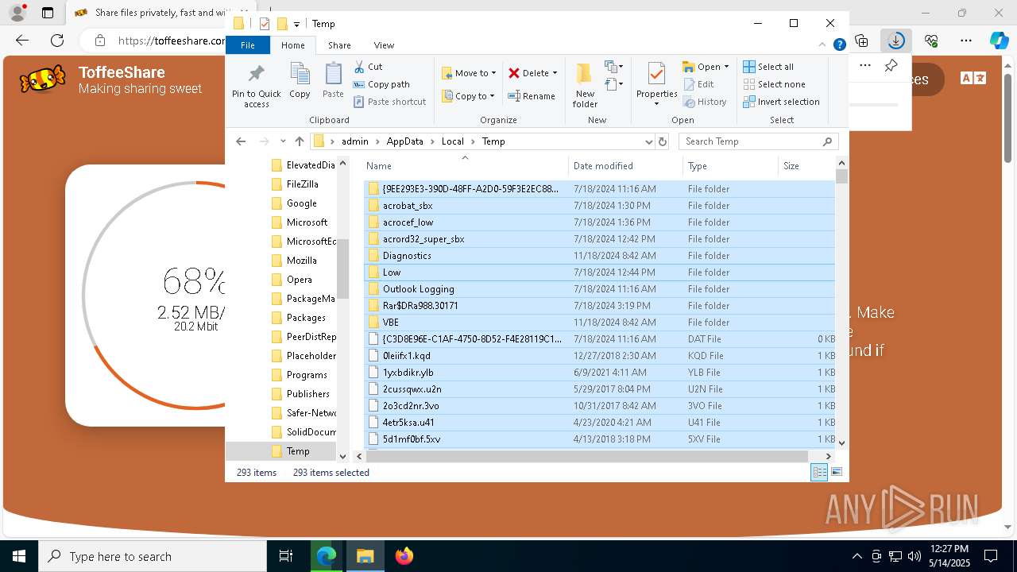Click the file list vertical scrollbar
Viewport: 1017px width, 572px height.
click(x=841, y=176)
